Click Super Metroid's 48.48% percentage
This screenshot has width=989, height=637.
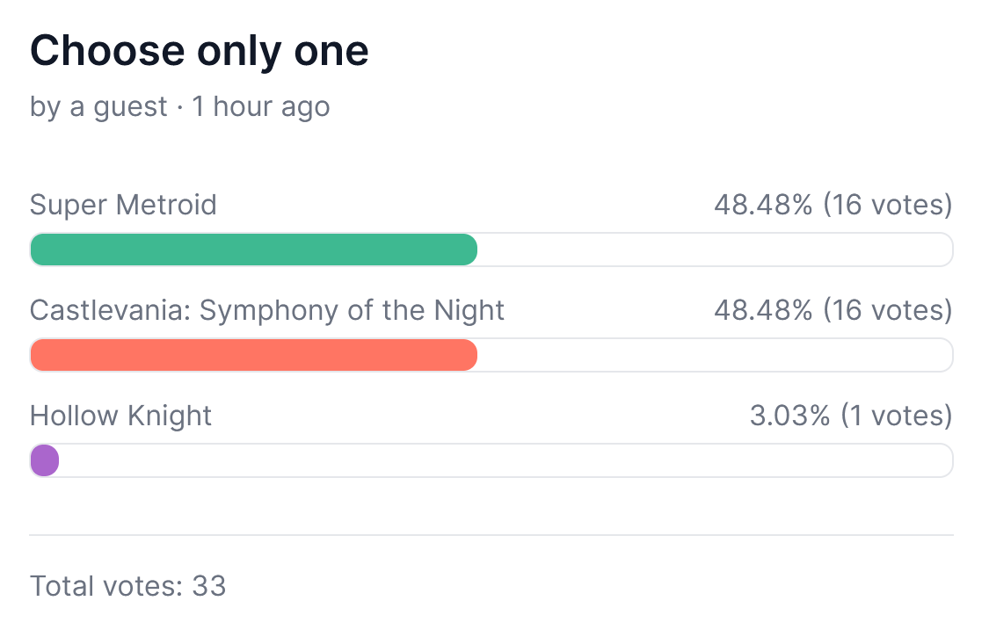point(763,206)
